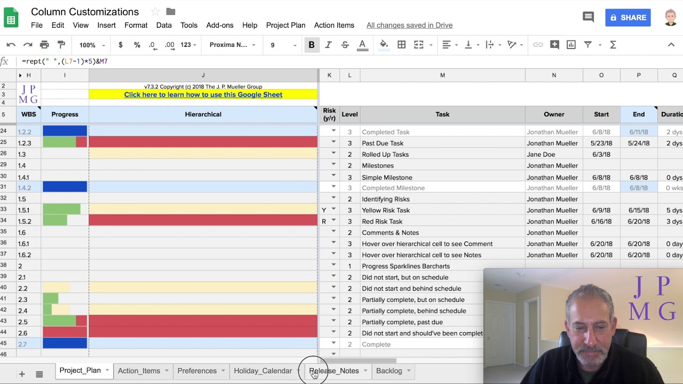
Task: Toggle bold formatting
Action: 312,45
